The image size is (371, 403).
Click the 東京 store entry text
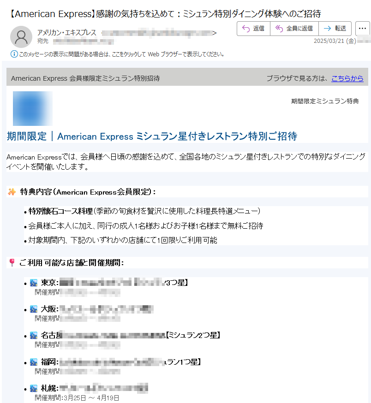click(114, 283)
